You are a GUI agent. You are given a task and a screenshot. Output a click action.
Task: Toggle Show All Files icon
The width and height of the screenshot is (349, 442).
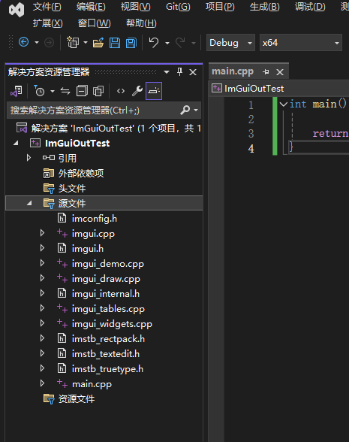point(98,91)
